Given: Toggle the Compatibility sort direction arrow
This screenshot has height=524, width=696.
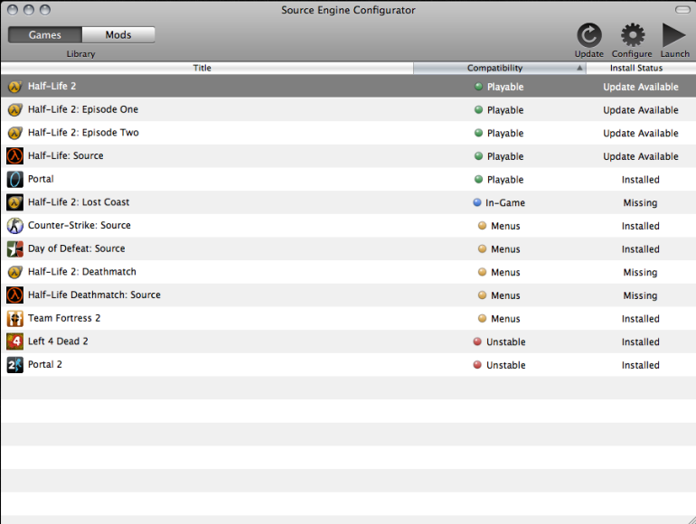Looking at the screenshot, I should pos(579,68).
